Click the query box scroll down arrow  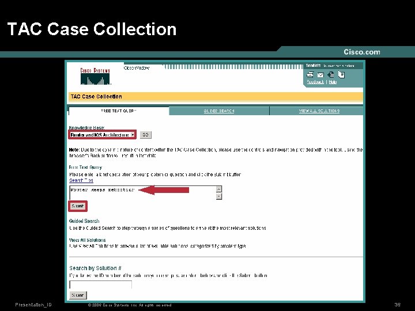[219, 196]
